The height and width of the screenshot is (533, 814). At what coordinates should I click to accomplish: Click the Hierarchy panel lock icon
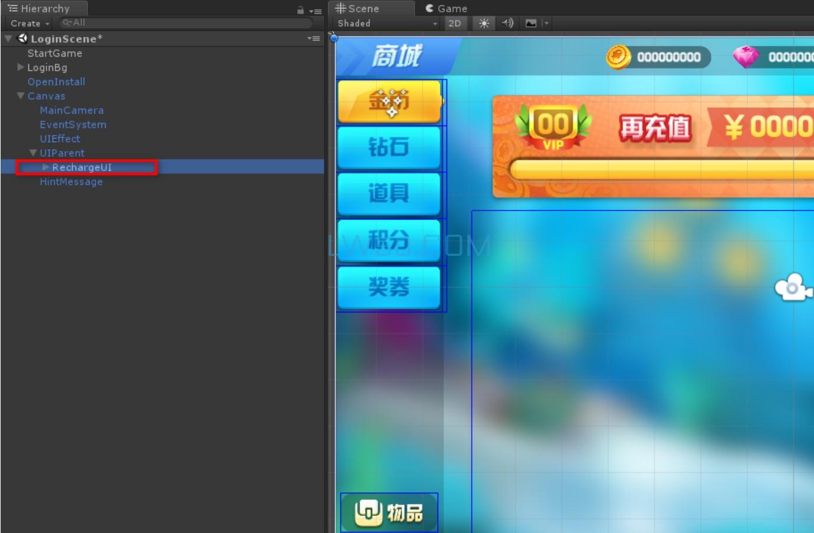point(300,10)
